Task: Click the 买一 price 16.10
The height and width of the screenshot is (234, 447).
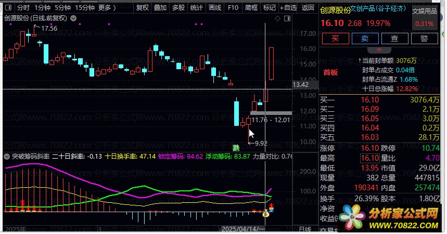Action: [370, 100]
